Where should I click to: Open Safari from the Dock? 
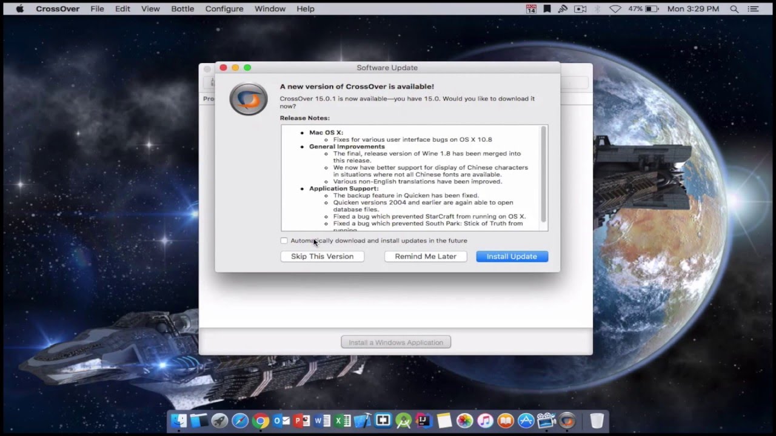[240, 420]
